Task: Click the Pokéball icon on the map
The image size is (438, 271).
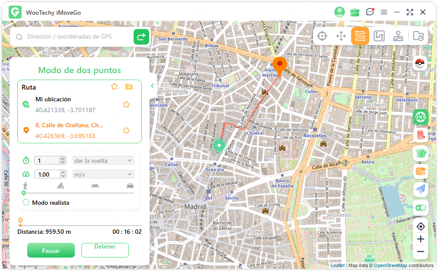Action: (420, 64)
